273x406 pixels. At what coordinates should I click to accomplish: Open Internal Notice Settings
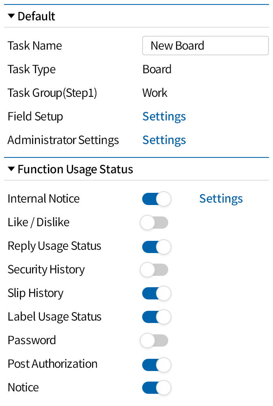[x=221, y=199]
